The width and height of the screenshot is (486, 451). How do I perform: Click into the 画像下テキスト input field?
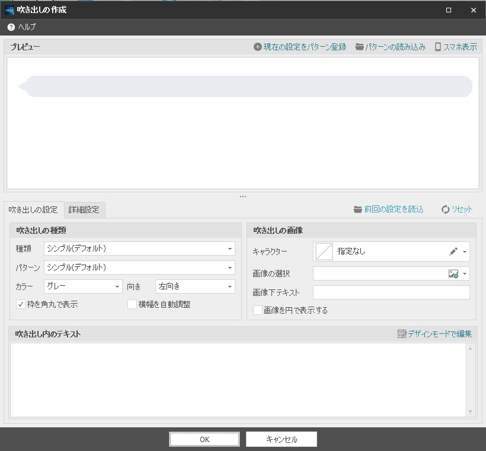coord(391,292)
